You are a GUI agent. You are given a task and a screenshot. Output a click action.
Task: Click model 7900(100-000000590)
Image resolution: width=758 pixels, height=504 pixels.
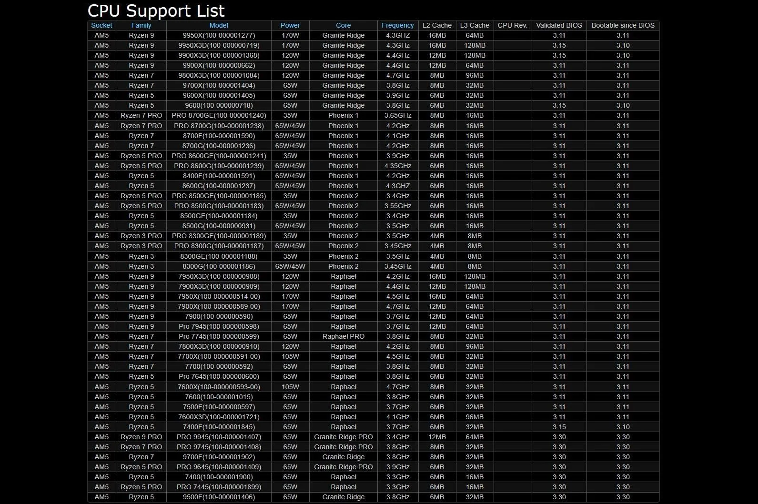point(219,316)
